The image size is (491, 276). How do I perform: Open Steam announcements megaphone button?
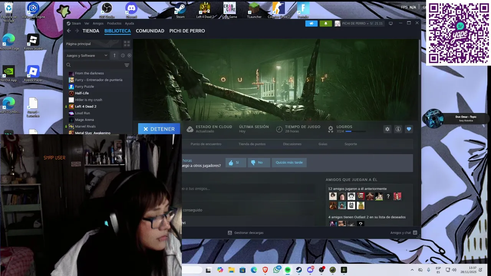click(x=311, y=23)
